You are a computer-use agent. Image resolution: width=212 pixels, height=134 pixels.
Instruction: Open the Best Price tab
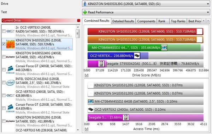[195, 21]
